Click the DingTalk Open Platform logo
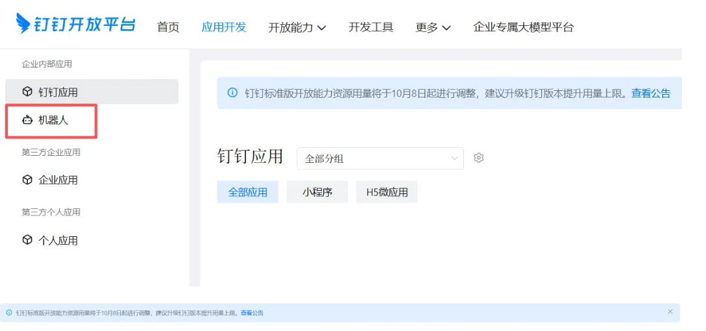This screenshot has height=331, width=706. [75, 24]
